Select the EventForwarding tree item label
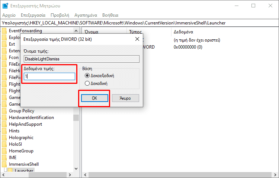This screenshot has height=178, width=279. coord(25,31)
